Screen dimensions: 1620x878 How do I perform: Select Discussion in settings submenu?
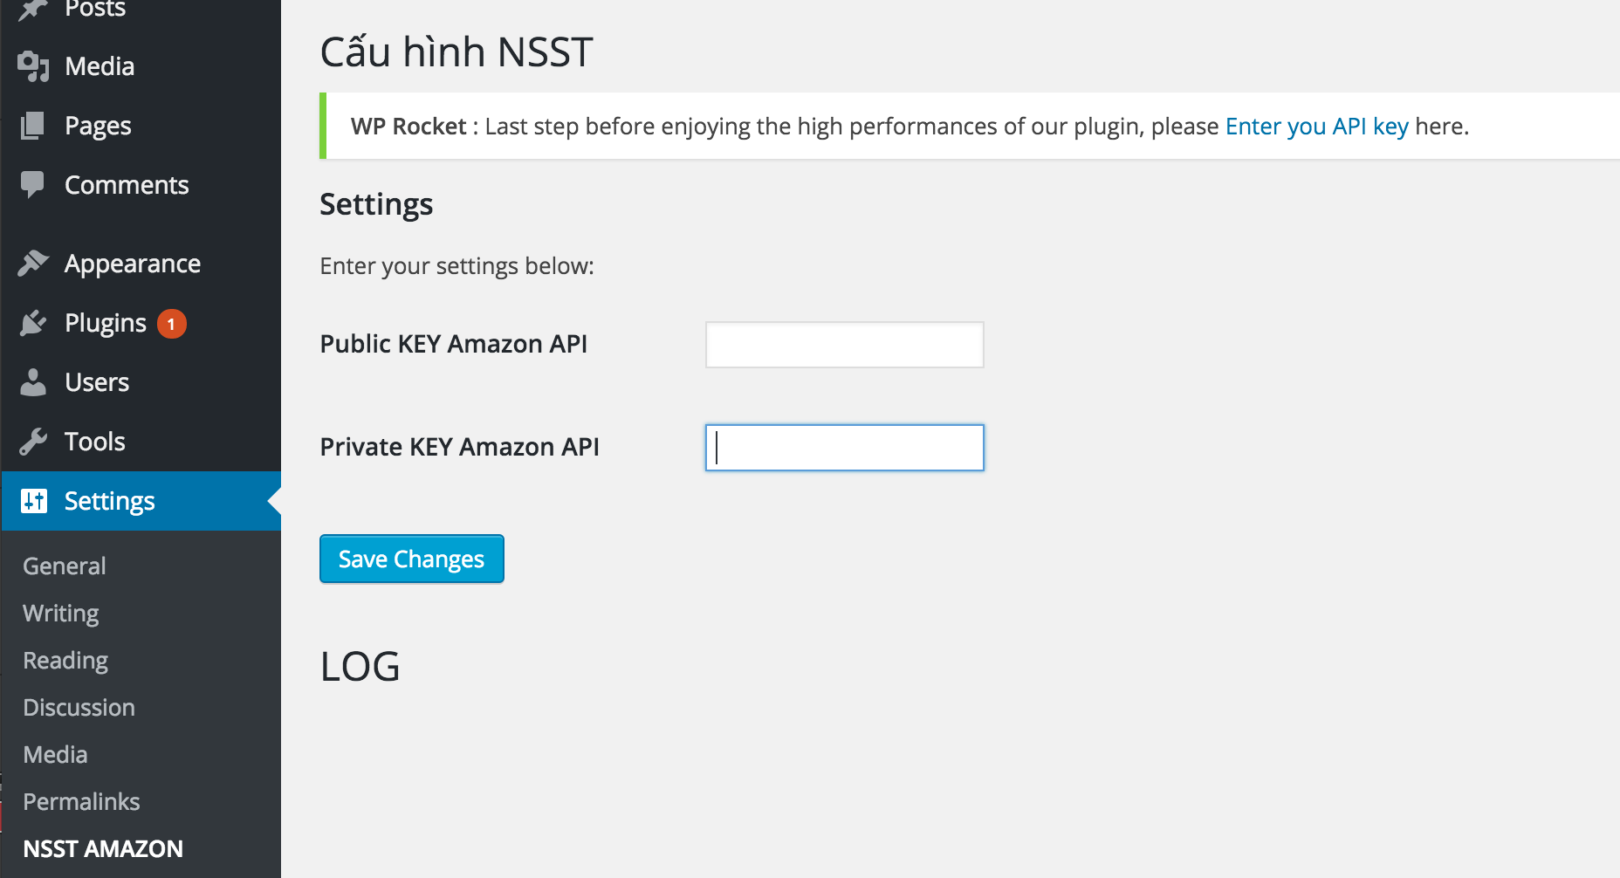(x=79, y=708)
